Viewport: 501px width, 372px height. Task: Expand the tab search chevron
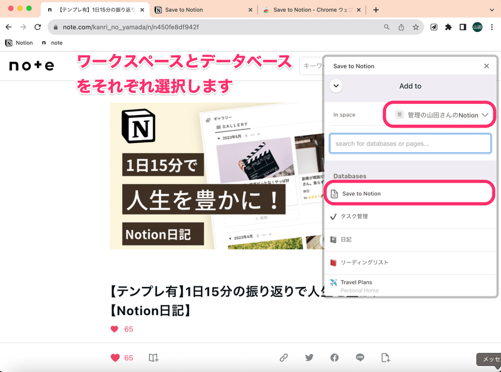[492, 10]
